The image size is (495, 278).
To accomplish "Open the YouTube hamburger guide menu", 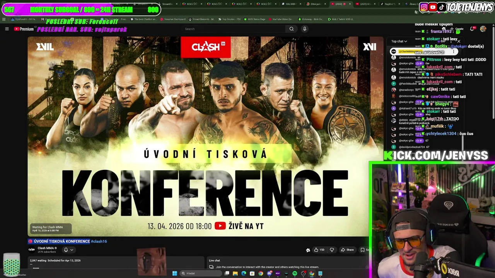I will point(7,29).
